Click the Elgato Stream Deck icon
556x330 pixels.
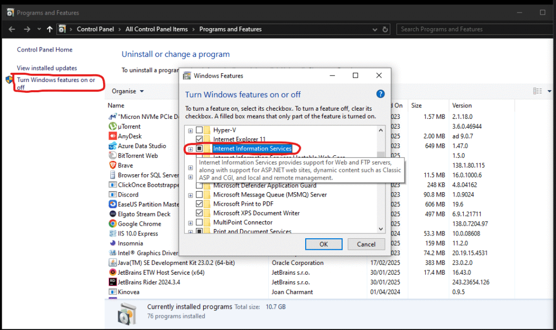[x=112, y=214]
